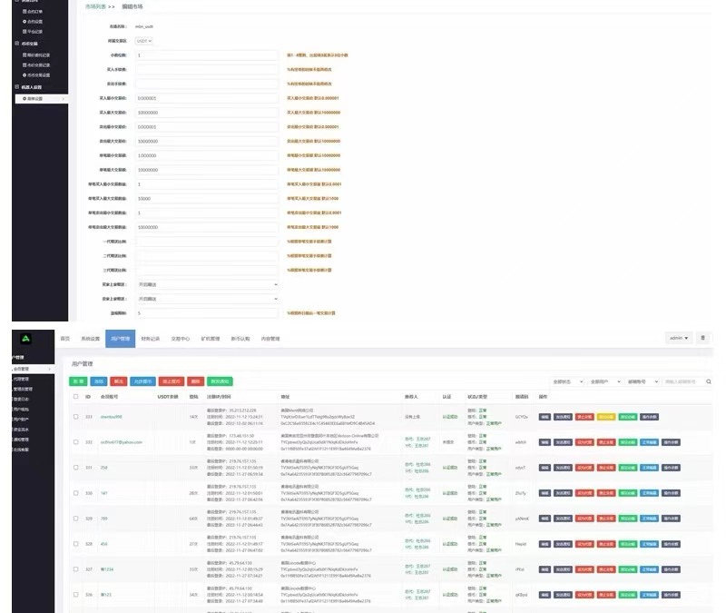726x613 pixels.
Task: Click the gear icon beside 币币交易设置
Action: click(x=25, y=75)
